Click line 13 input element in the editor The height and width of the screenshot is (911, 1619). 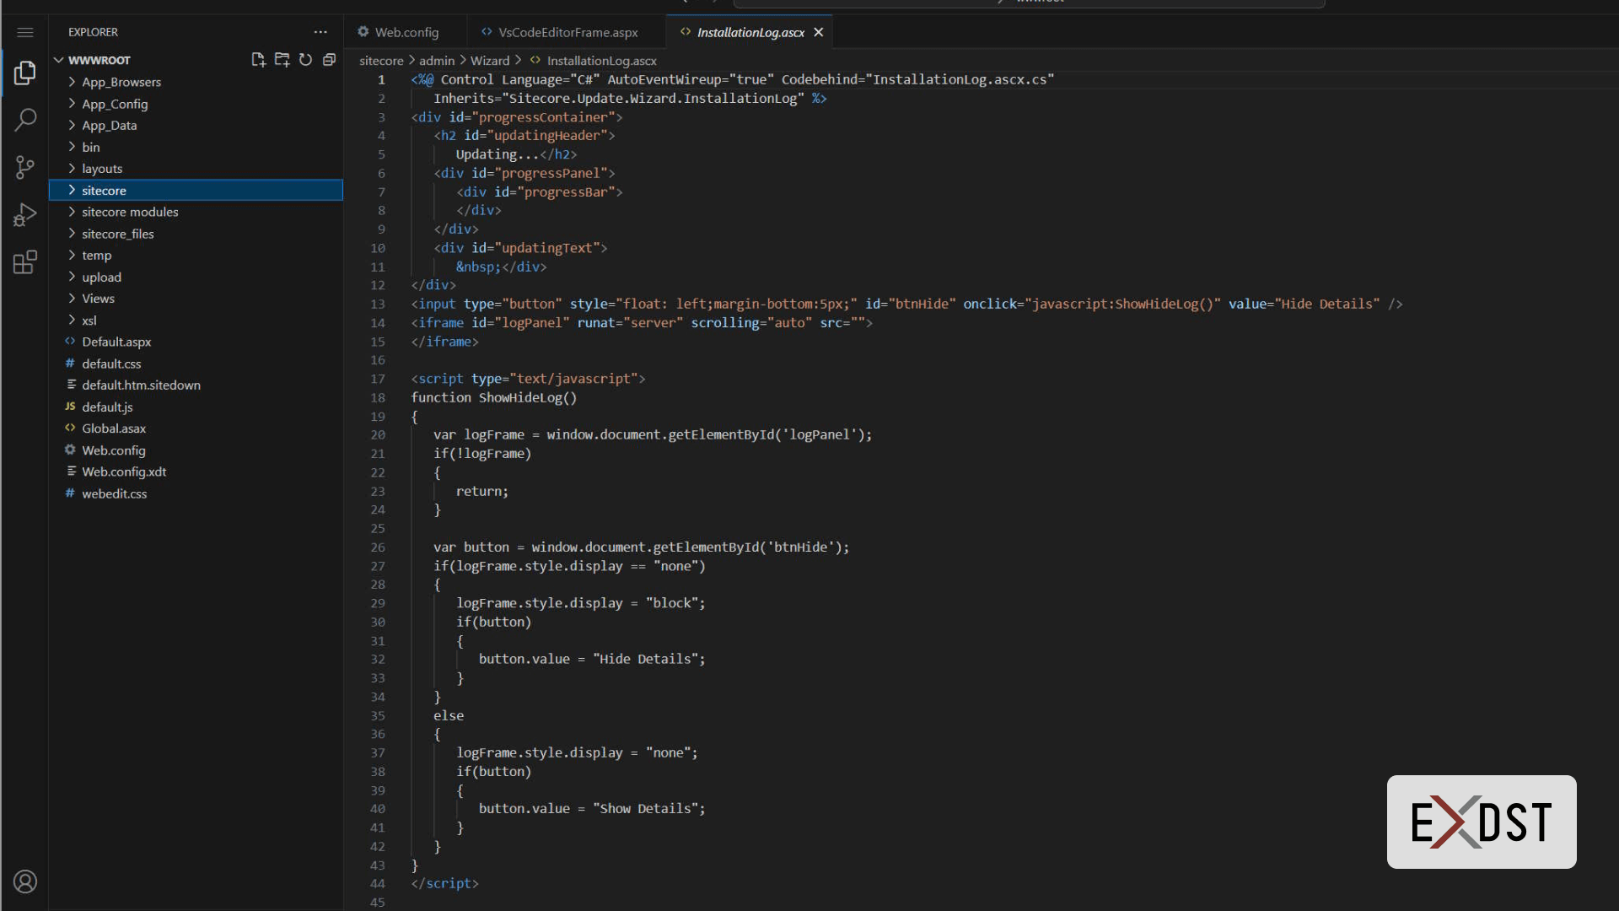click(x=435, y=304)
